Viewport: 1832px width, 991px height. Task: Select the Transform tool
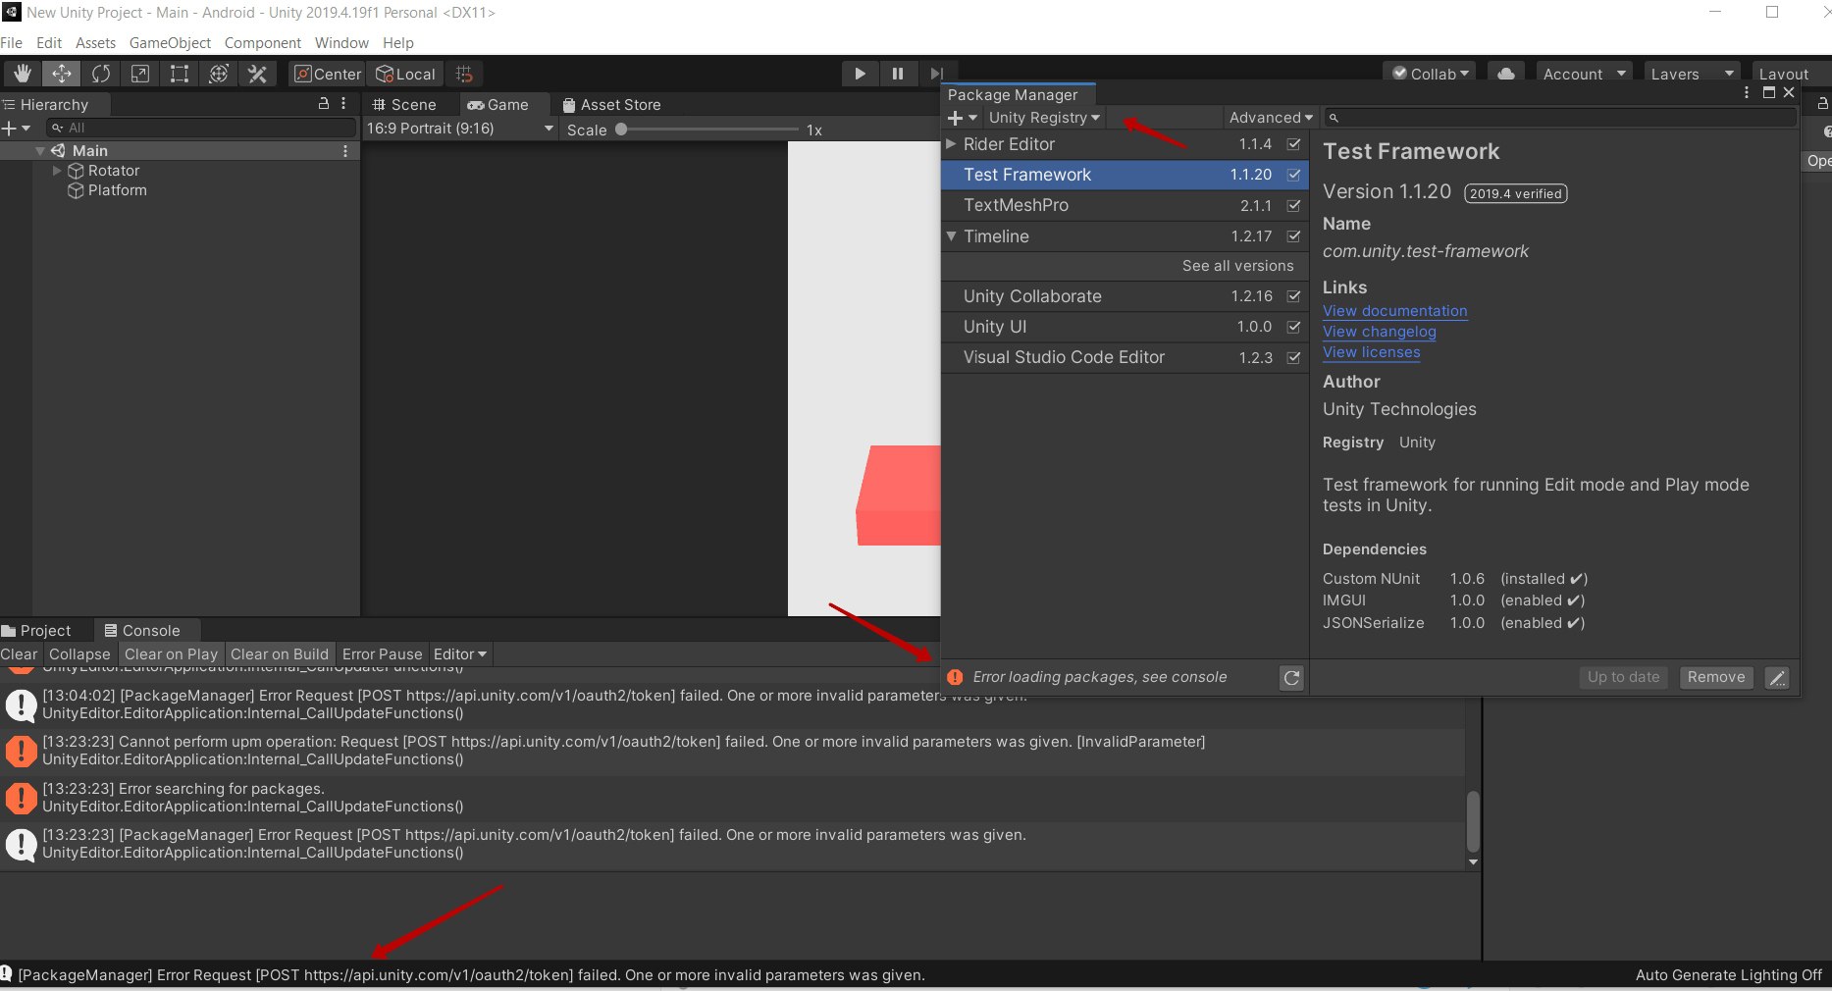click(218, 74)
